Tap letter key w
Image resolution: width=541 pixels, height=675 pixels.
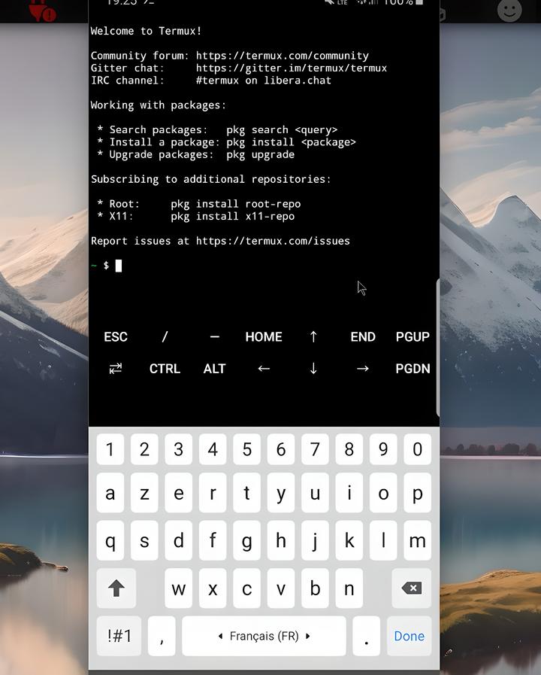178,588
